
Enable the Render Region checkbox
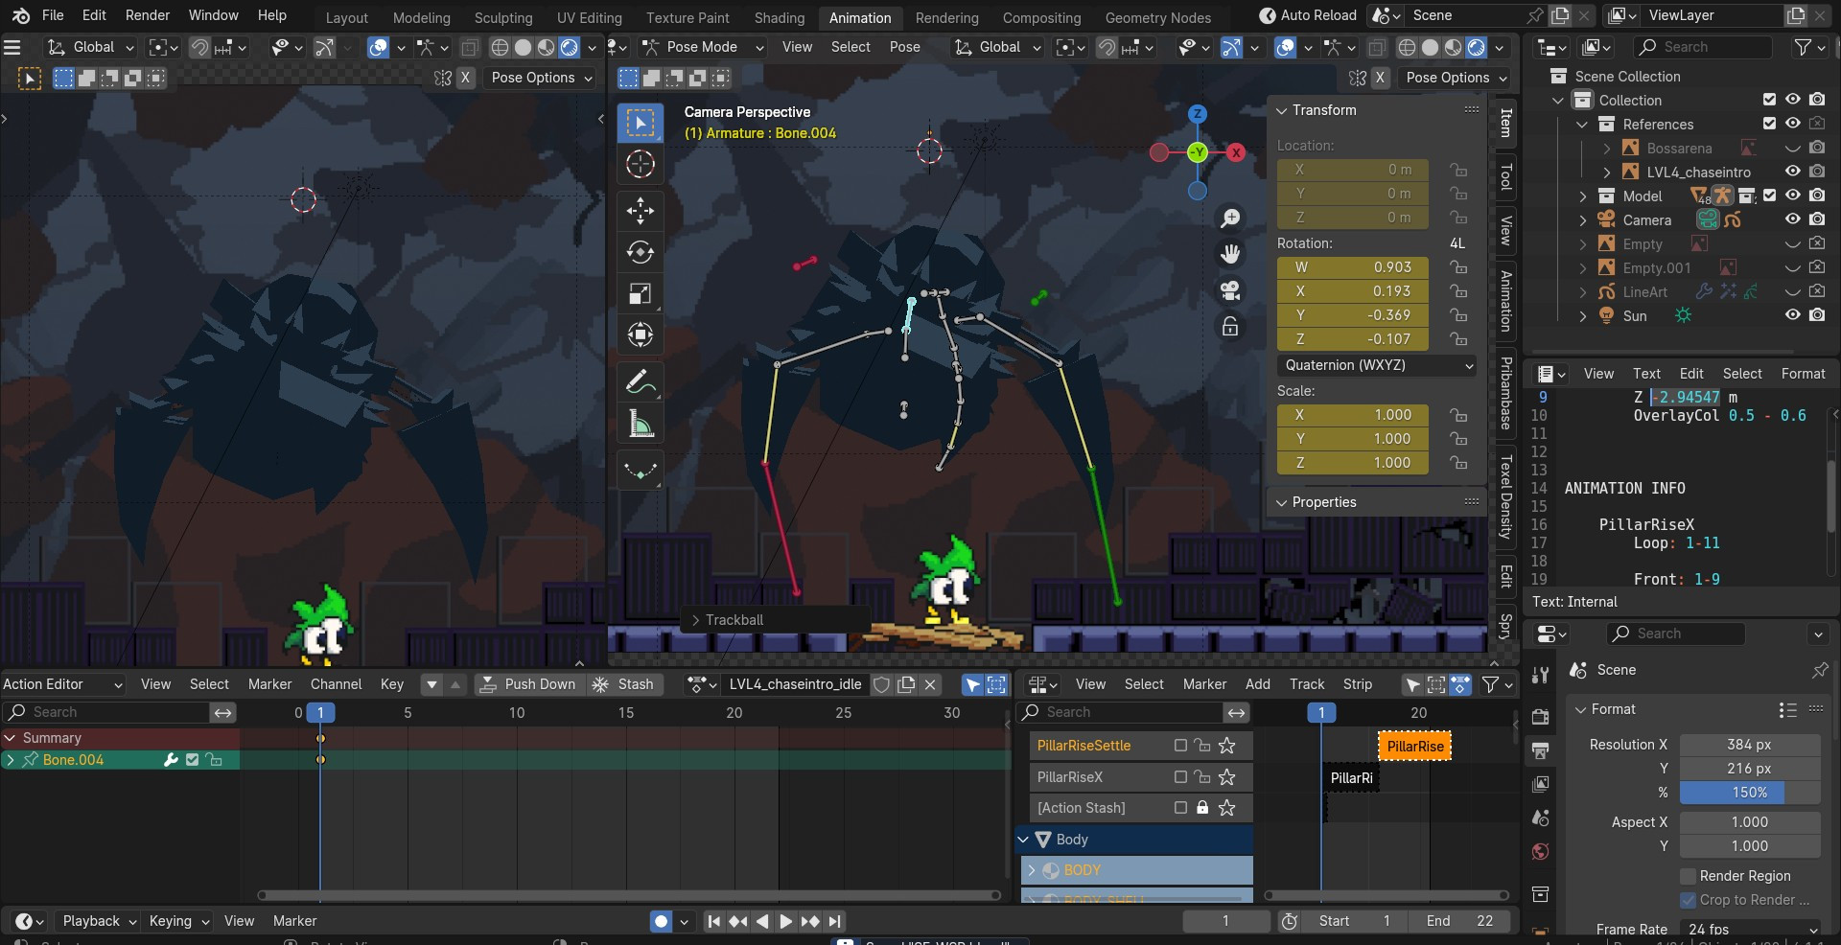coord(1689,876)
